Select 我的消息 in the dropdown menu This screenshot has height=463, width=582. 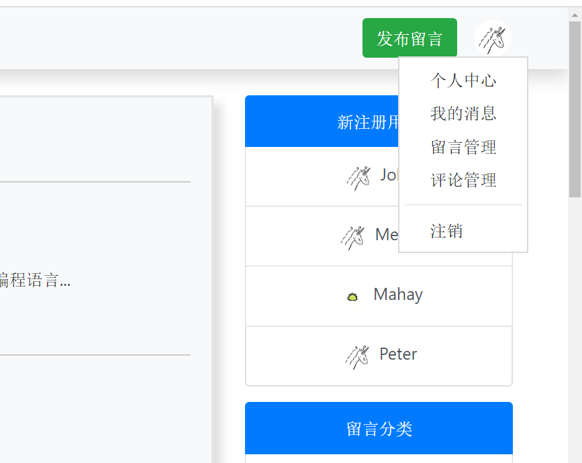point(463,113)
